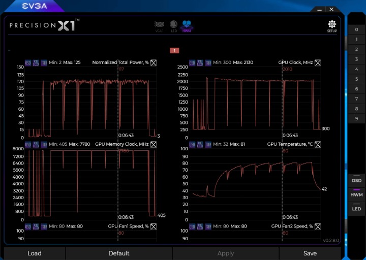Toggle the HWM sidebar switch

click(x=356, y=193)
